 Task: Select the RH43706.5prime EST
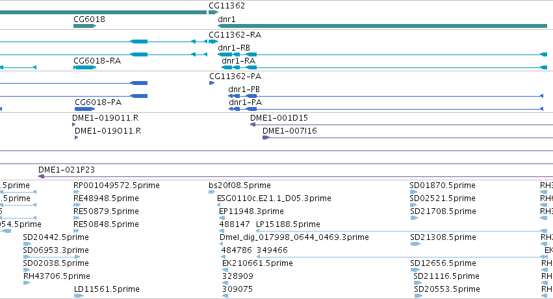tap(27, 283)
